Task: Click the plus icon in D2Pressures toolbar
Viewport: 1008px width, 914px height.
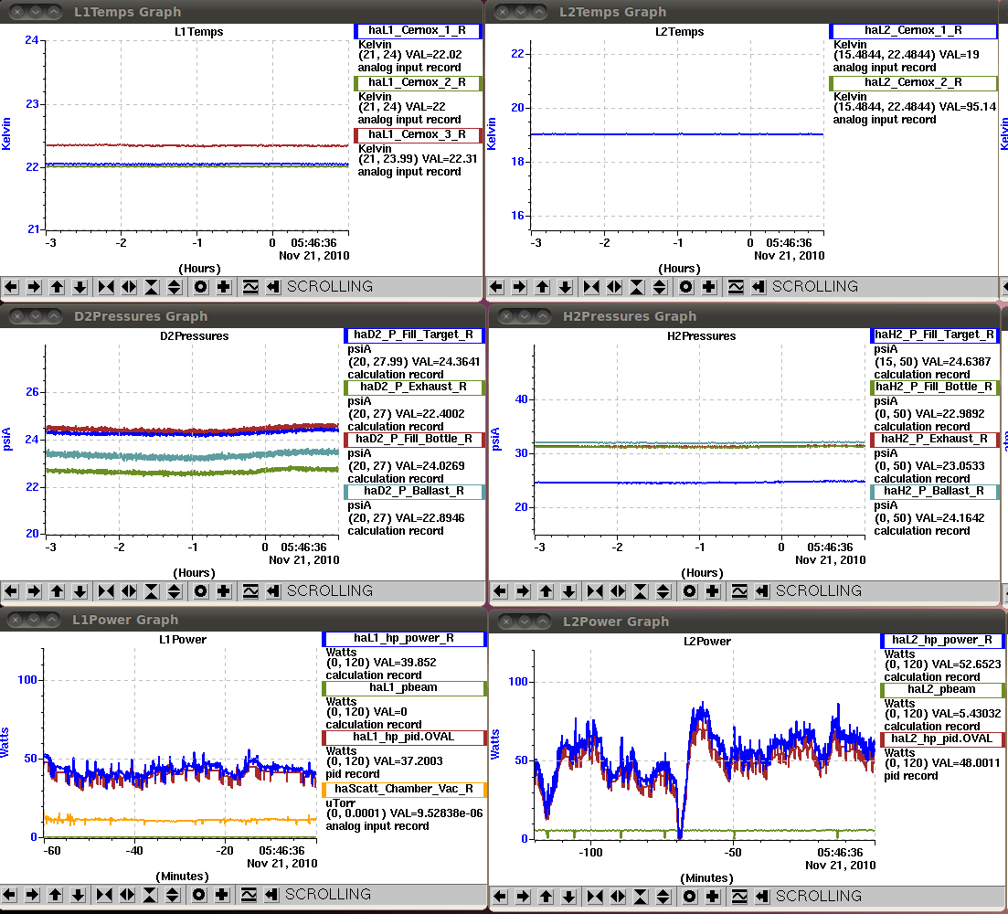Action: [224, 590]
